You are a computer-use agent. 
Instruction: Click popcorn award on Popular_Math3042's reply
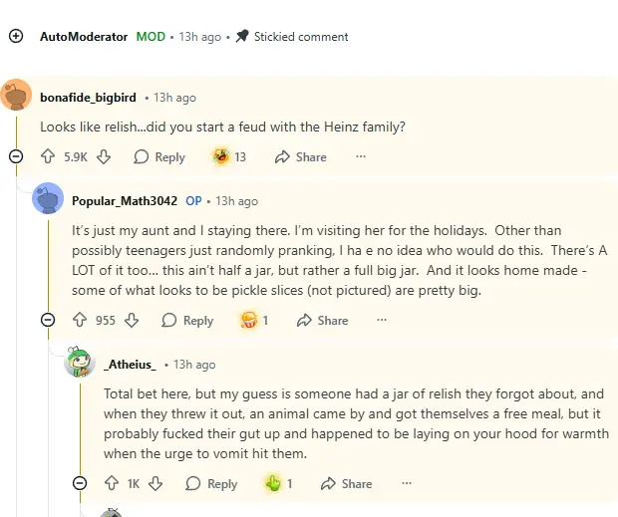[249, 320]
